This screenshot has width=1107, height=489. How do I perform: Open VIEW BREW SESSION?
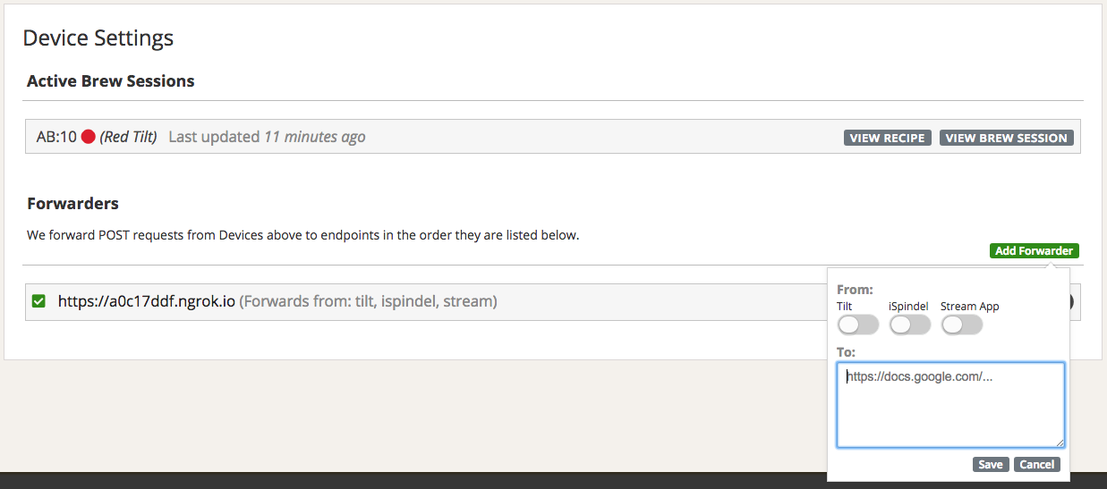1006,138
